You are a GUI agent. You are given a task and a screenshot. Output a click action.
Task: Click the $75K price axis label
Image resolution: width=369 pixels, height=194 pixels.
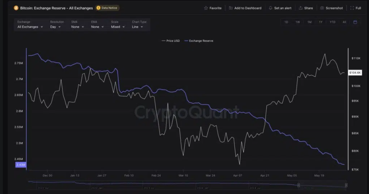coord(355,170)
